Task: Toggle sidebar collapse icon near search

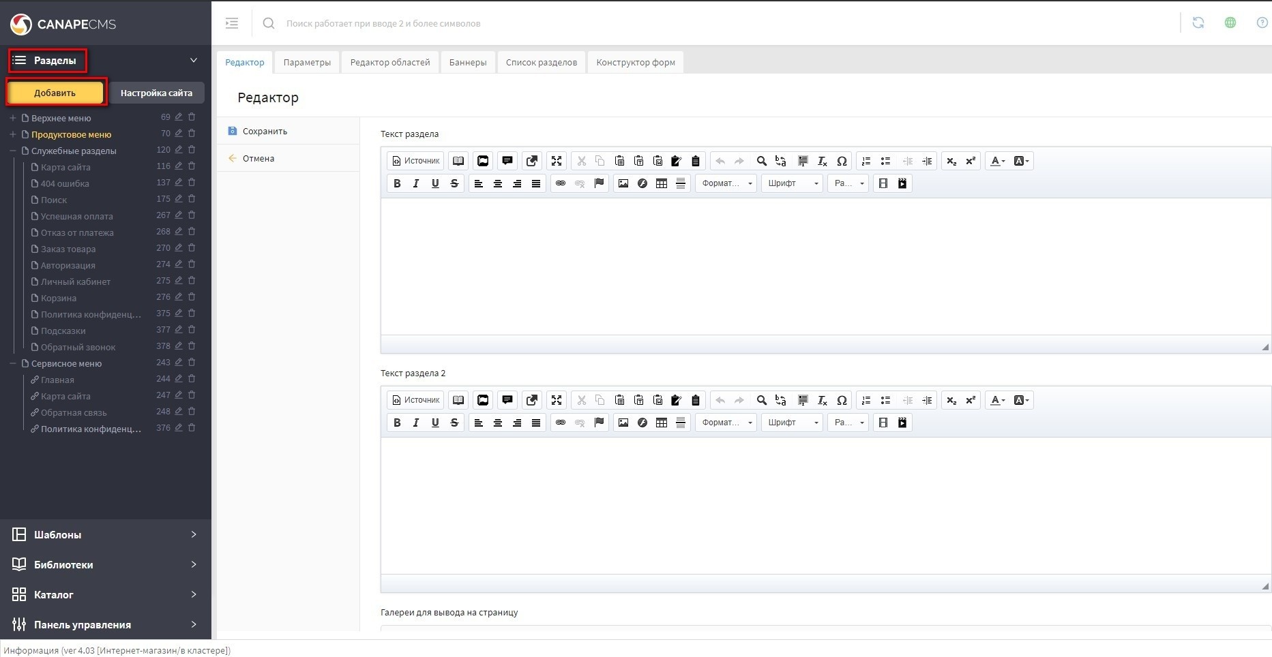Action: pos(232,23)
